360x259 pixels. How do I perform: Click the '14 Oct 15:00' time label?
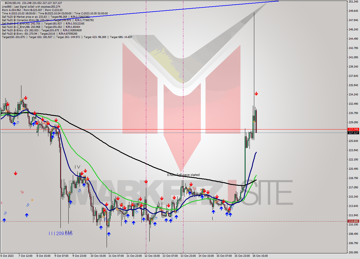point(206,256)
